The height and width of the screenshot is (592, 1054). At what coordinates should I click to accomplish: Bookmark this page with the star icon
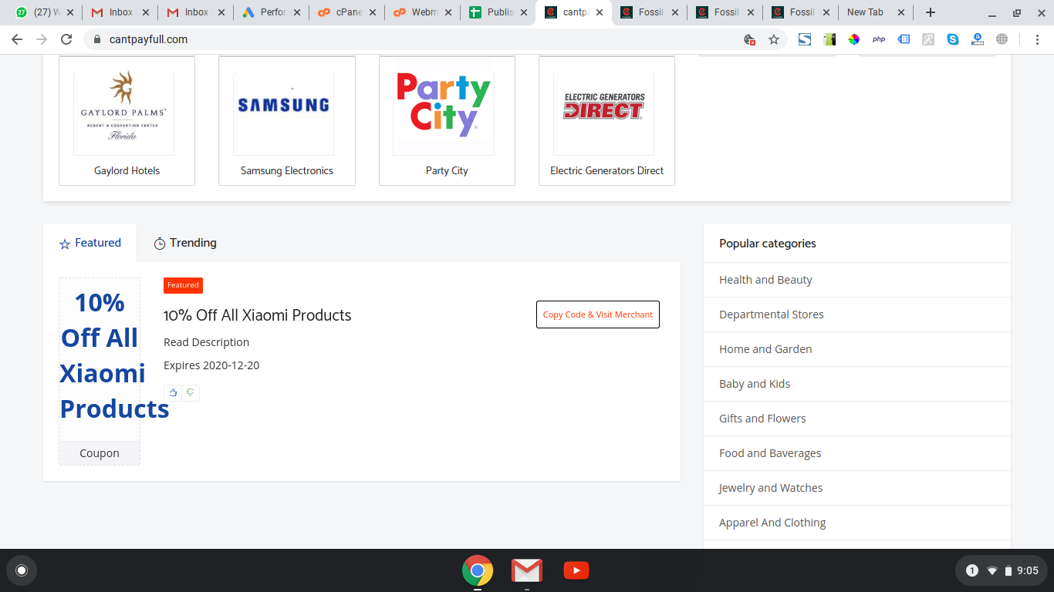point(774,39)
